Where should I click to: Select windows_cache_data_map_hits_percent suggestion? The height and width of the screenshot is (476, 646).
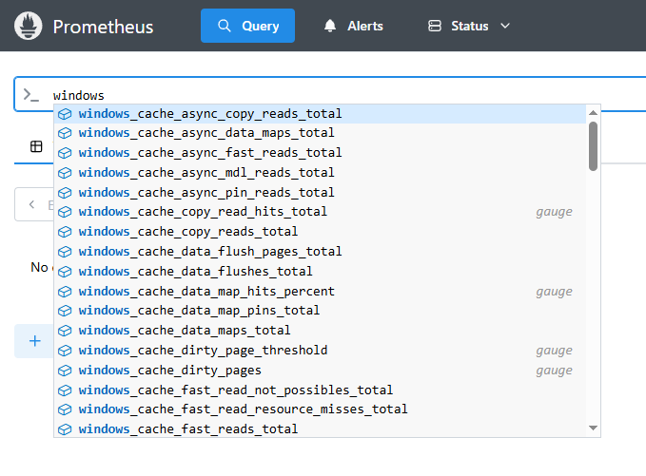tap(320, 291)
